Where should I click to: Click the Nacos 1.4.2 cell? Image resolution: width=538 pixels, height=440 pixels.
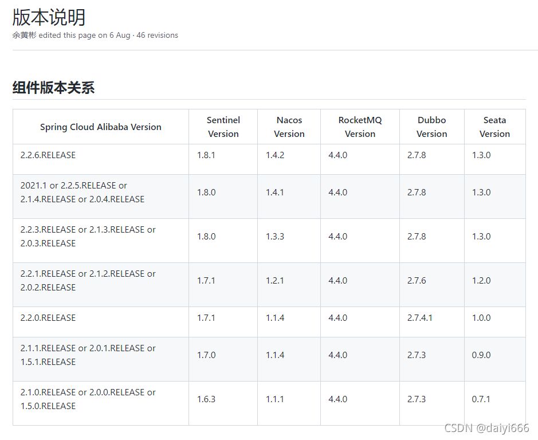(x=289, y=159)
